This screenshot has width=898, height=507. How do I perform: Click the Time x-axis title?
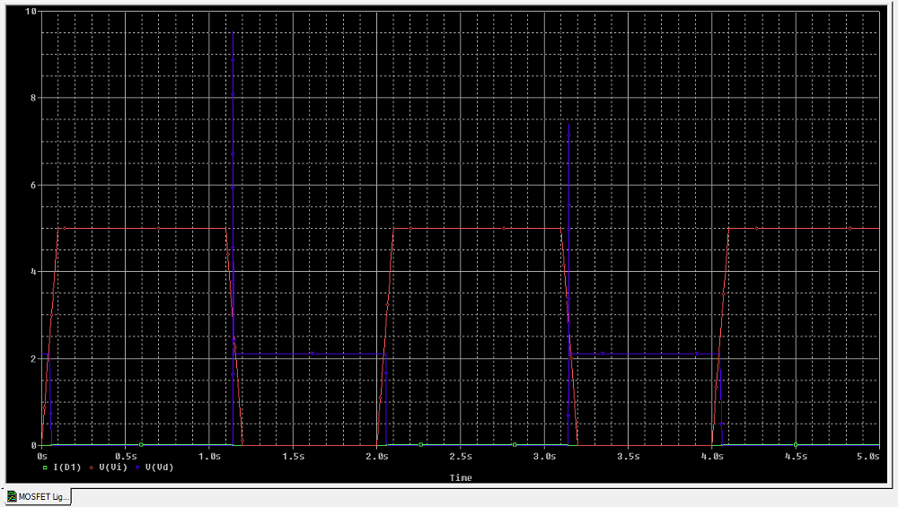[461, 477]
